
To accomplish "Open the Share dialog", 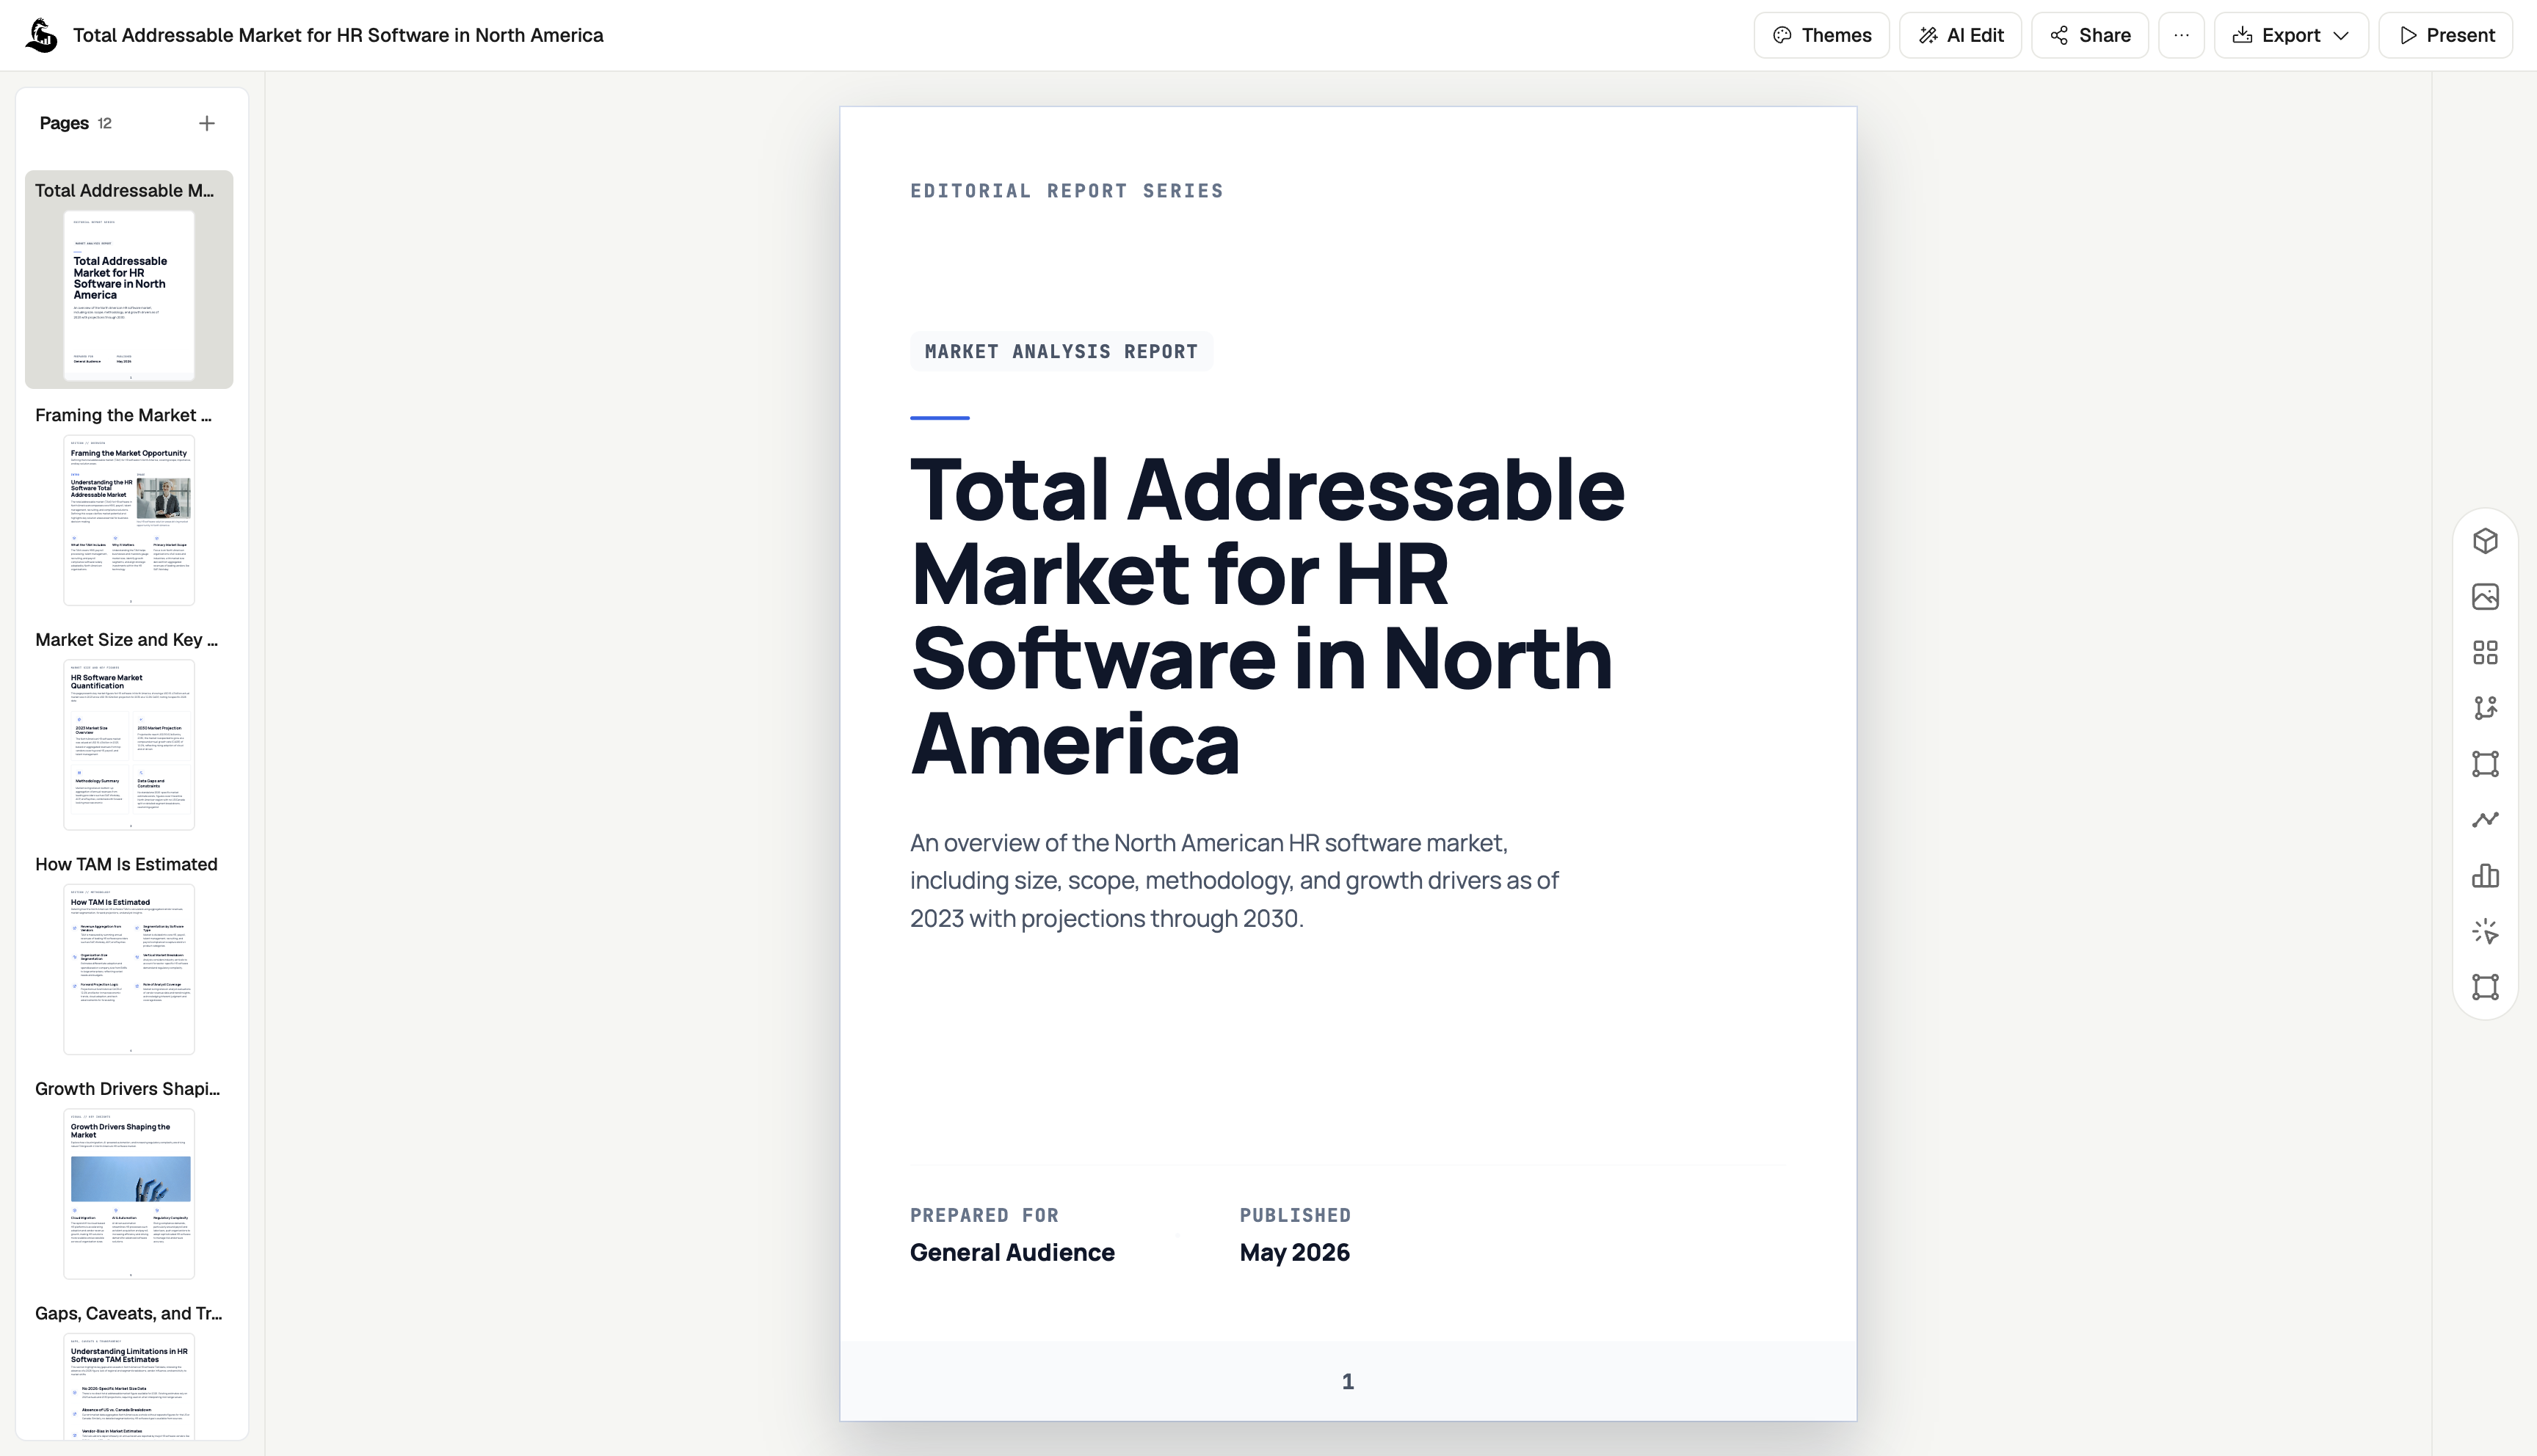I will [x=2089, y=35].
